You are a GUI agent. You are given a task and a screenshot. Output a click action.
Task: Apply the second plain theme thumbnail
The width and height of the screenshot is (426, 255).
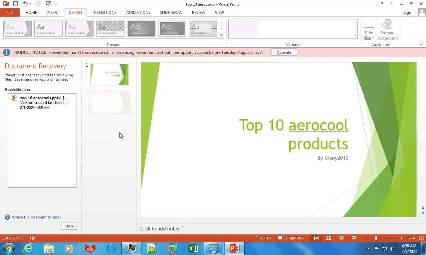48,29
